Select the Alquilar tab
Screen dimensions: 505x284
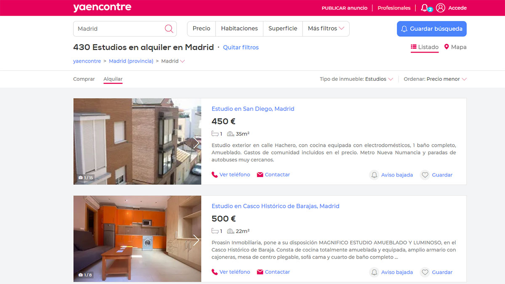tap(113, 79)
